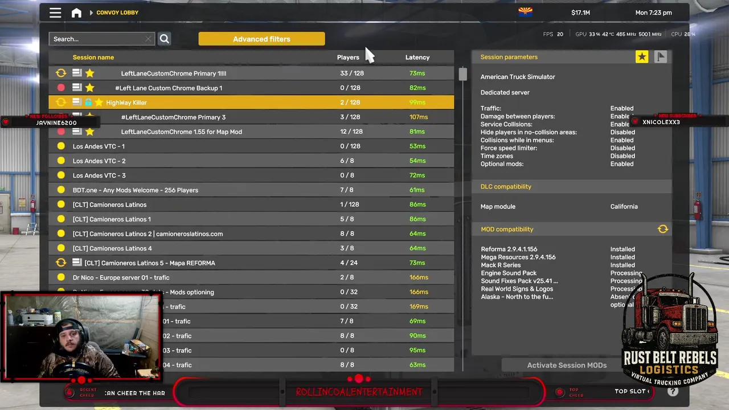Screen dimensions: 729x410
Task: Click mods list icon on HighWay Killer row
Action: click(77, 102)
